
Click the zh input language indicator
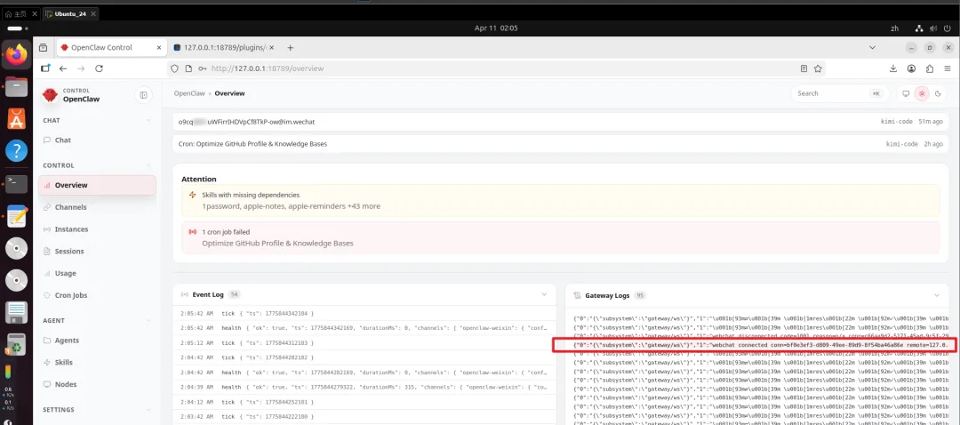[894, 28]
